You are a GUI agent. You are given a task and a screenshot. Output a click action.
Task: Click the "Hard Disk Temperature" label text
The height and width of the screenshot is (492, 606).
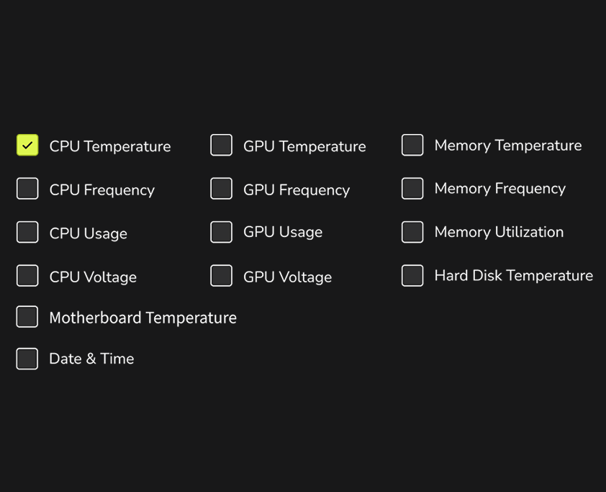click(x=513, y=276)
